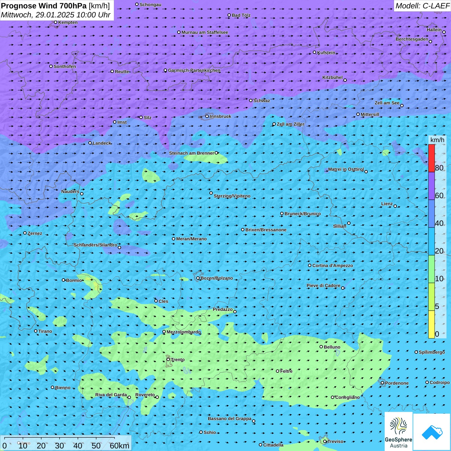Click the Innsbruck city label

(220, 116)
